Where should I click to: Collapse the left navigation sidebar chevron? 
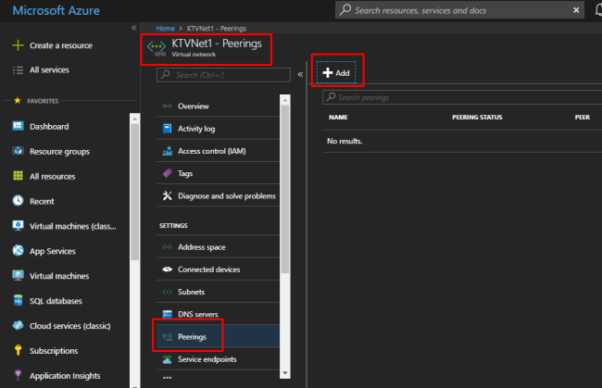point(134,29)
